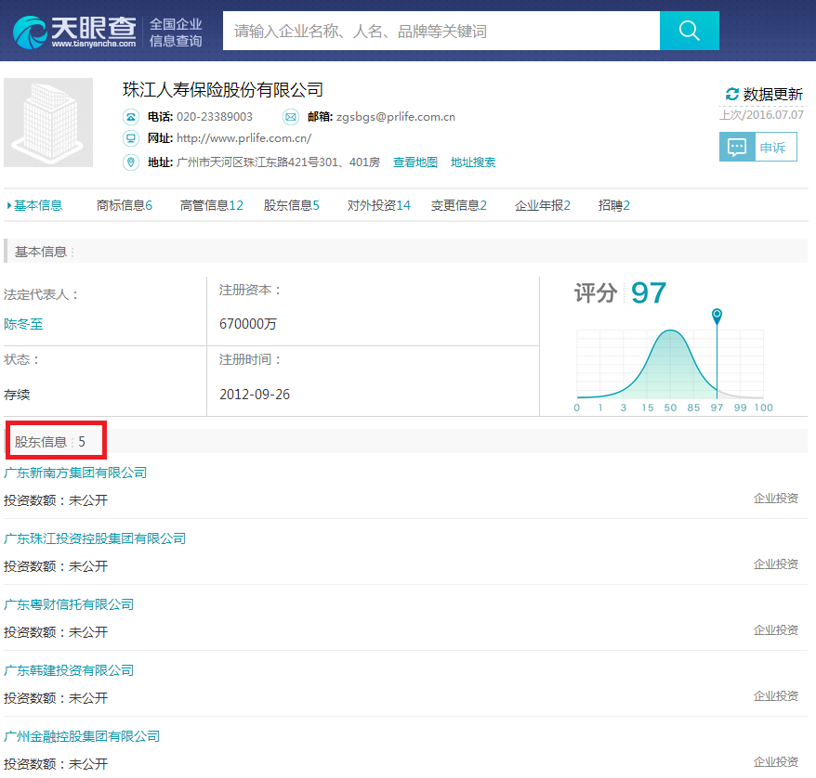Click the telephone icon next to 电话
Viewport: 816px width, 778px height.
[x=131, y=117]
